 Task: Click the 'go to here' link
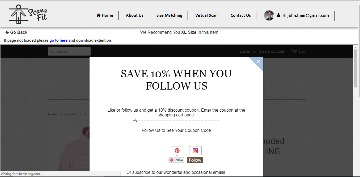click(x=58, y=40)
